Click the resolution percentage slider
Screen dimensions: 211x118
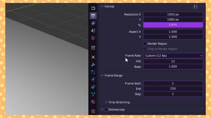click(173, 25)
